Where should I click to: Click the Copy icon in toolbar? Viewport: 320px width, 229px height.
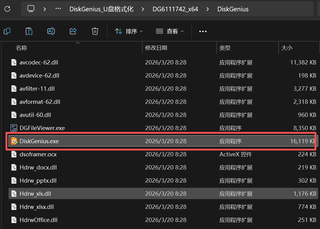click(7, 31)
